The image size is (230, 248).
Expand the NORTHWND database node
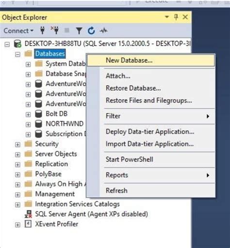point(28,124)
